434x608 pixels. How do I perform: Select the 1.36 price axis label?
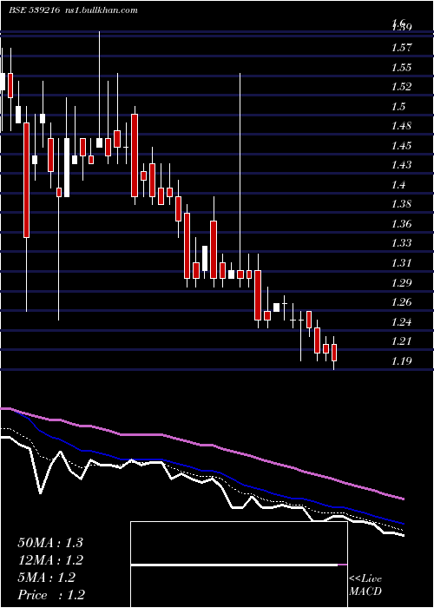click(401, 224)
